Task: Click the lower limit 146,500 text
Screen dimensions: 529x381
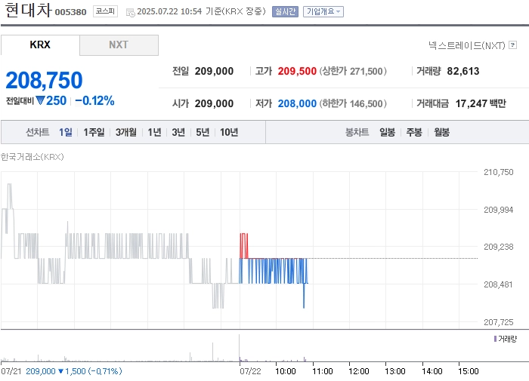Action: point(353,103)
